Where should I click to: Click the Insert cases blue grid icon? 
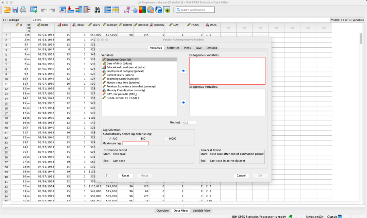click(108, 10)
